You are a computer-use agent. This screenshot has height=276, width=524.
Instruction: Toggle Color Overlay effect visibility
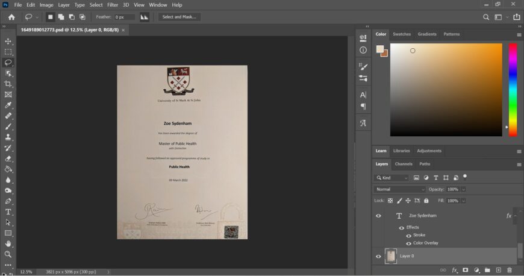click(408, 243)
